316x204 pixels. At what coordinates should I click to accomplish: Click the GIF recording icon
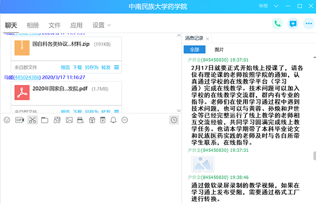(19, 120)
